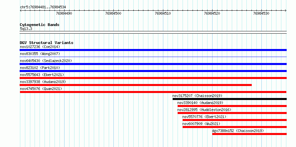
Task: Select the blue bar of nsv6405430
Action: click(x=153, y=64)
